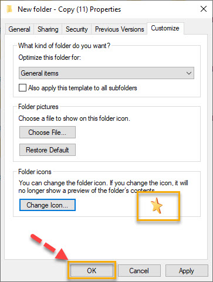This screenshot has height=282, width=213.
Task: Go to the Security tab
Action: (77, 29)
